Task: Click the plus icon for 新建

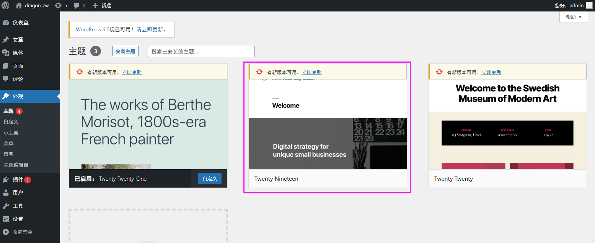Action: click(95, 5)
